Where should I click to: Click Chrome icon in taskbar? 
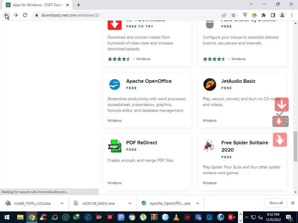tap(32, 217)
